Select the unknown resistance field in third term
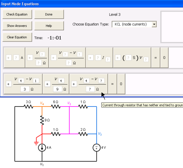This screenshot has width=183, height=168. coord(90,89)
